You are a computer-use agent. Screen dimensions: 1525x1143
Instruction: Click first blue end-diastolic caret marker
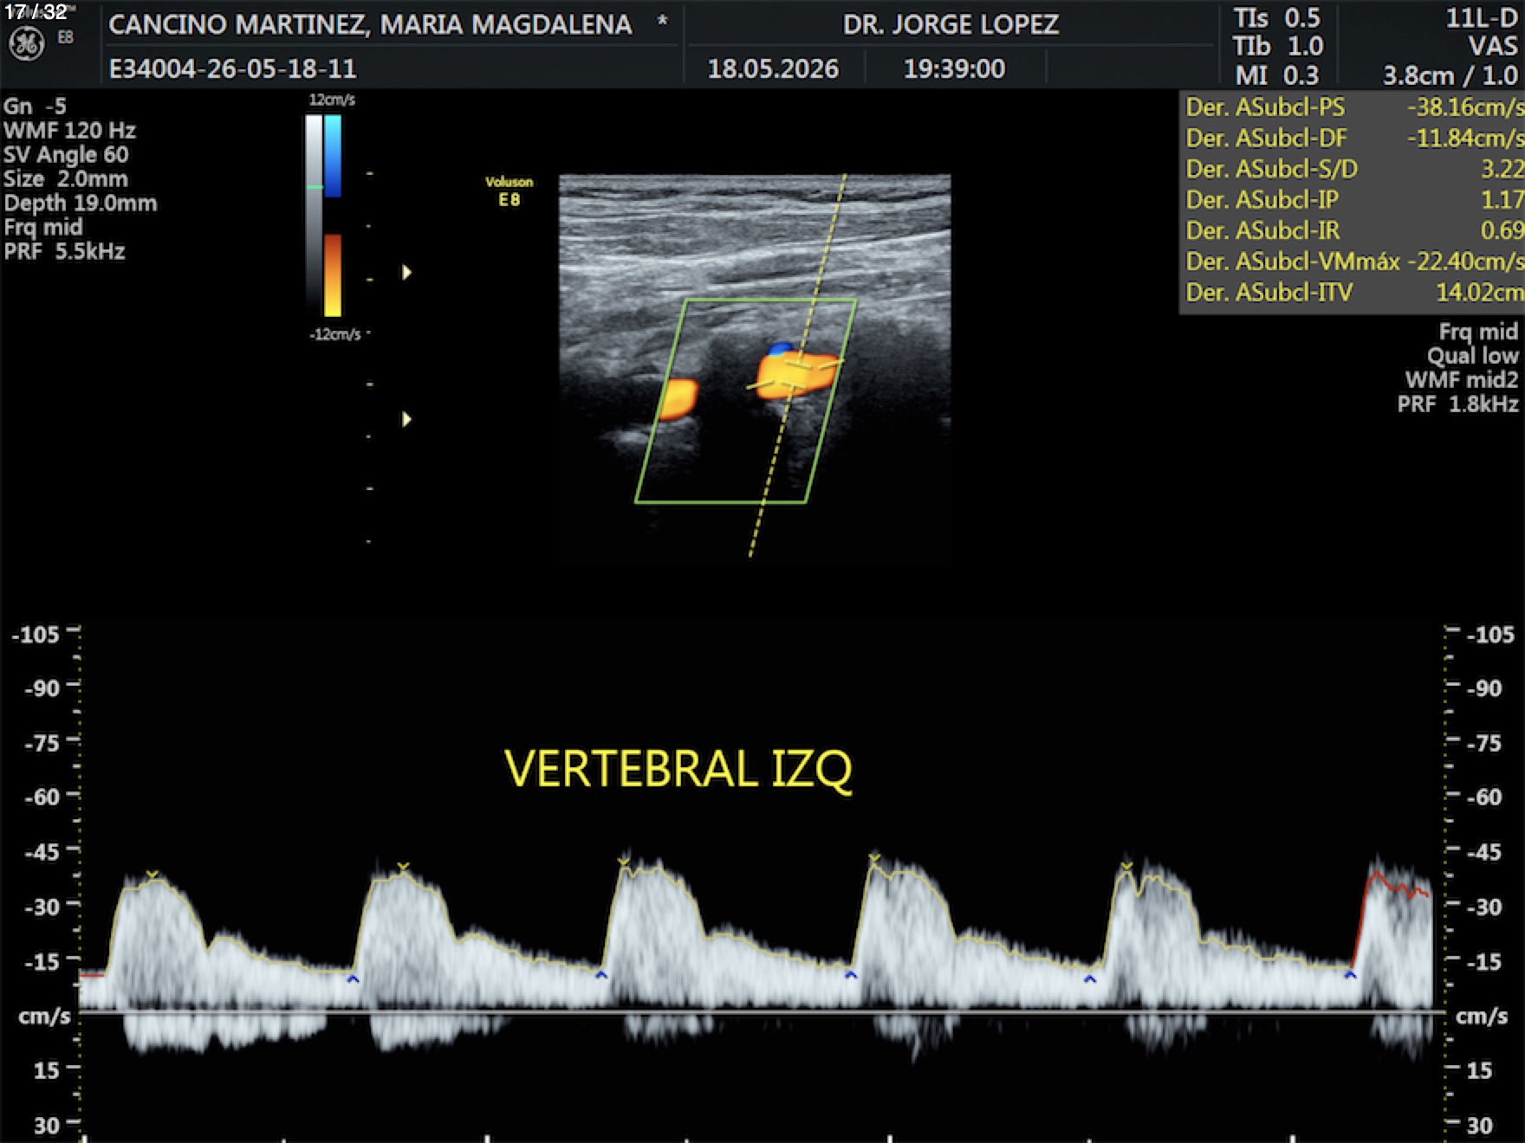353,978
